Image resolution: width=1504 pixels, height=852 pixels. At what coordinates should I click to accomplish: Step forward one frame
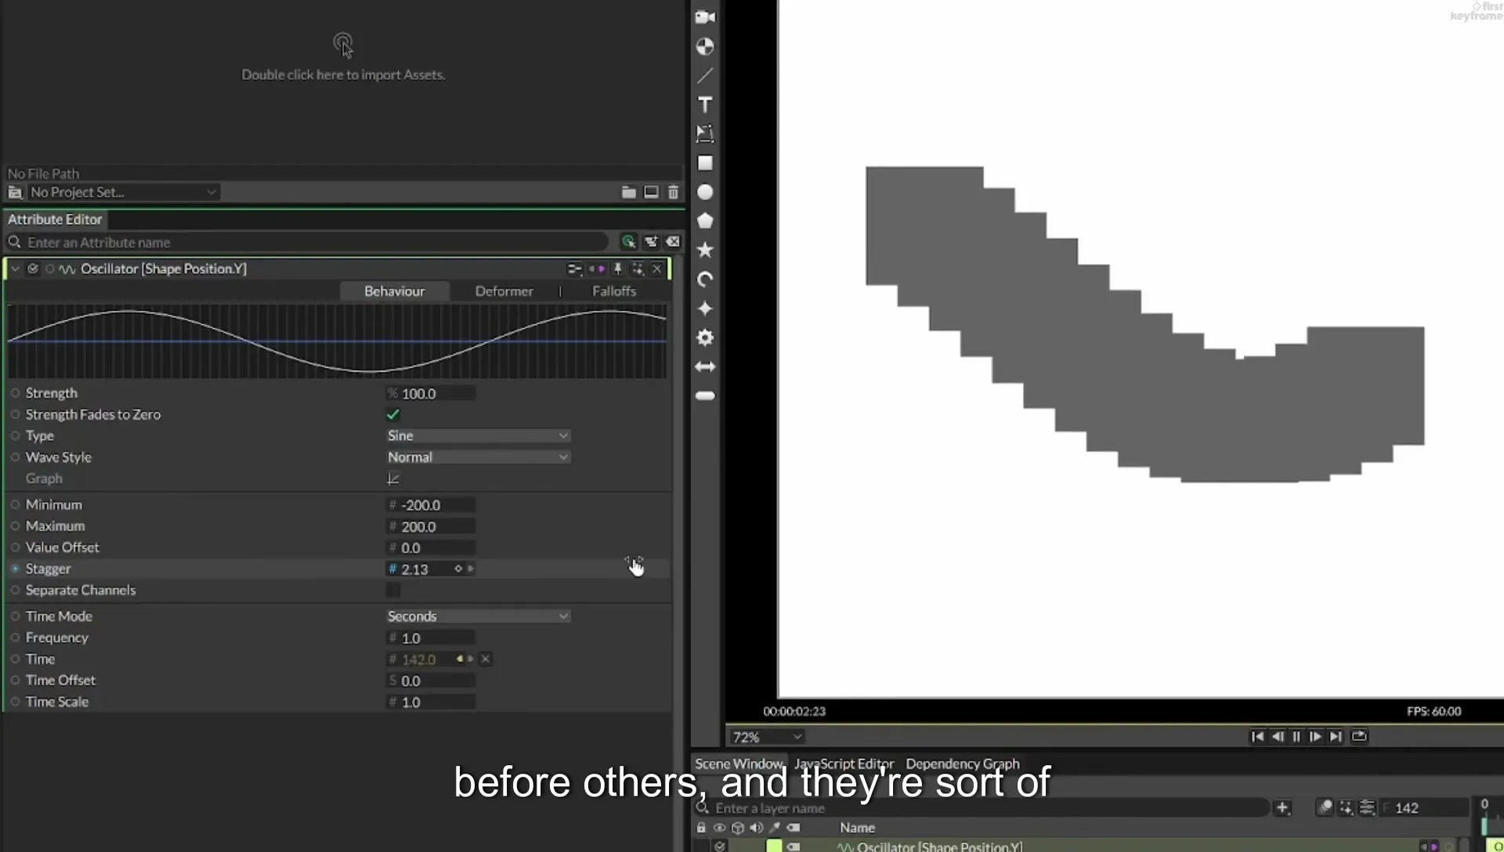(x=1316, y=737)
